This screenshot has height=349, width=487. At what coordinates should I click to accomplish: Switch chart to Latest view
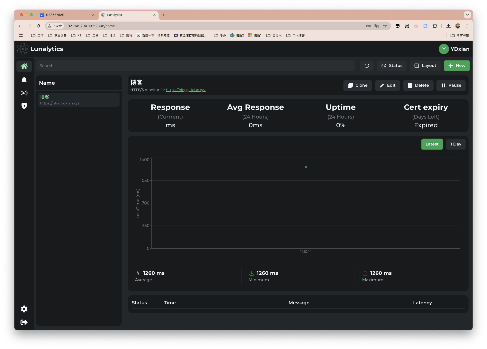click(x=432, y=144)
